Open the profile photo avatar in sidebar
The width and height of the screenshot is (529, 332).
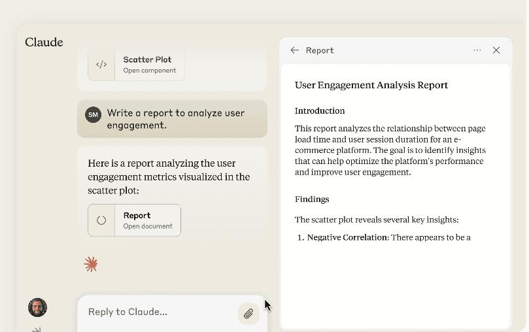pos(37,307)
